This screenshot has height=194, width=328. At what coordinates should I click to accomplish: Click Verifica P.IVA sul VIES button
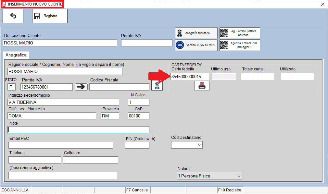pos(196,45)
